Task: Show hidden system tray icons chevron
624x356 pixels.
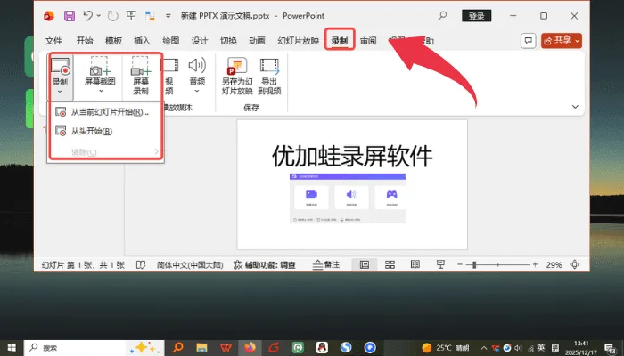Action: 484,348
